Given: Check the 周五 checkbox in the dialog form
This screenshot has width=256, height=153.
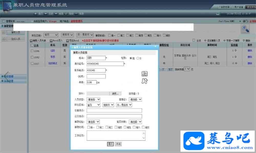Looking at the screenshot, I should [x=125, y=127].
